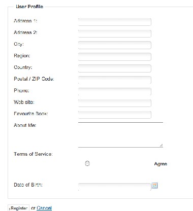This screenshot has width=193, height=211.
Task: Click the Terms of Service label
Action: (x=33, y=154)
